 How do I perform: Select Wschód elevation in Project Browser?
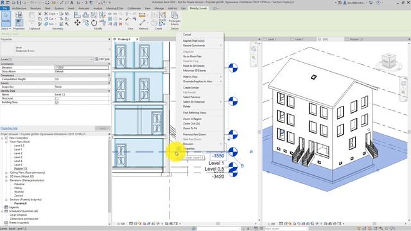point(19,192)
